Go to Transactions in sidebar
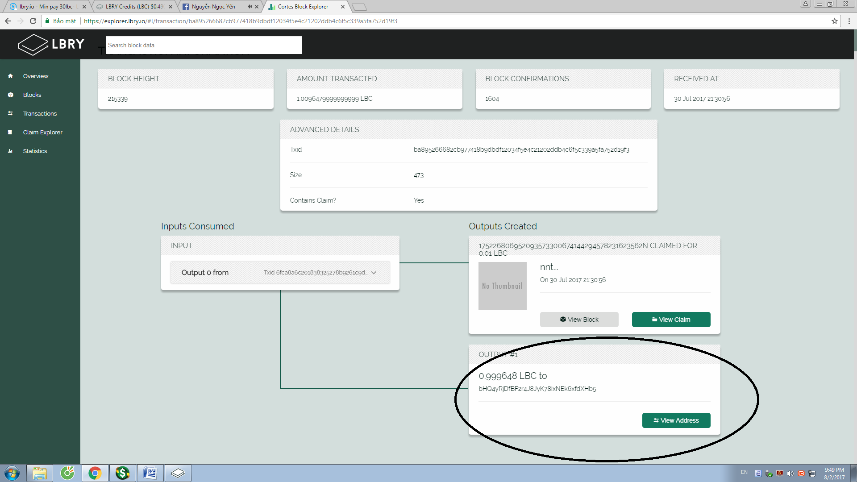This screenshot has width=857, height=482. pyautogui.click(x=40, y=113)
